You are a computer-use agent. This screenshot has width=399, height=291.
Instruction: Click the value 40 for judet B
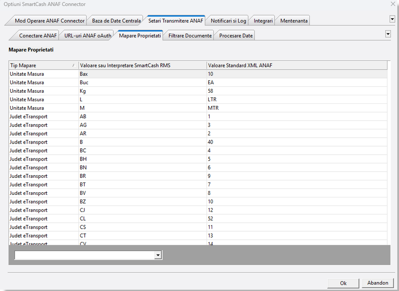[x=297, y=142]
